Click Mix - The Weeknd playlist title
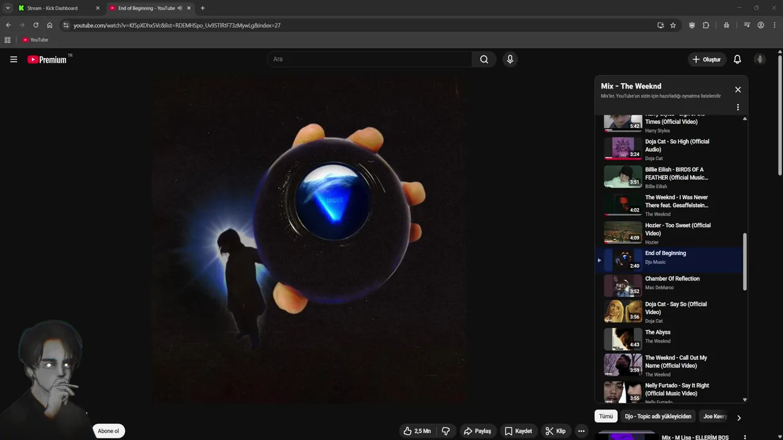 coord(631,86)
